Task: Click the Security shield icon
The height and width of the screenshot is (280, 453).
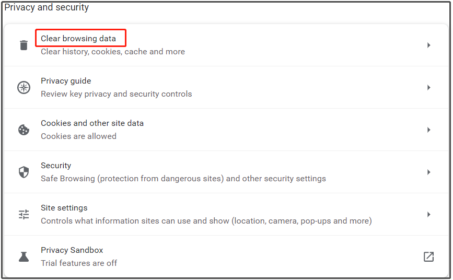Action: pyautogui.click(x=24, y=172)
